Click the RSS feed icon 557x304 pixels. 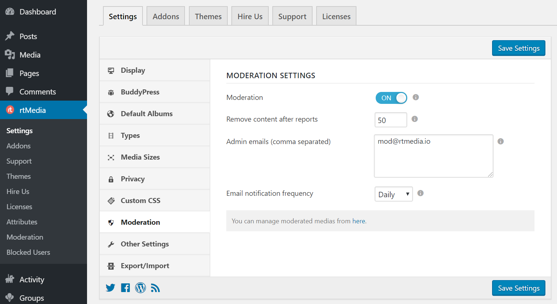(155, 287)
